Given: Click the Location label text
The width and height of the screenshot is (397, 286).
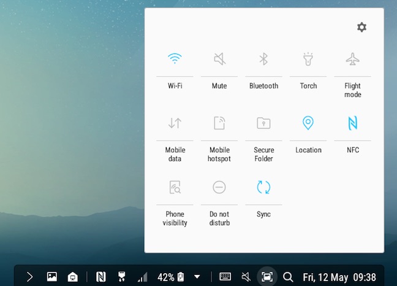Looking at the screenshot, I should pos(308,150).
